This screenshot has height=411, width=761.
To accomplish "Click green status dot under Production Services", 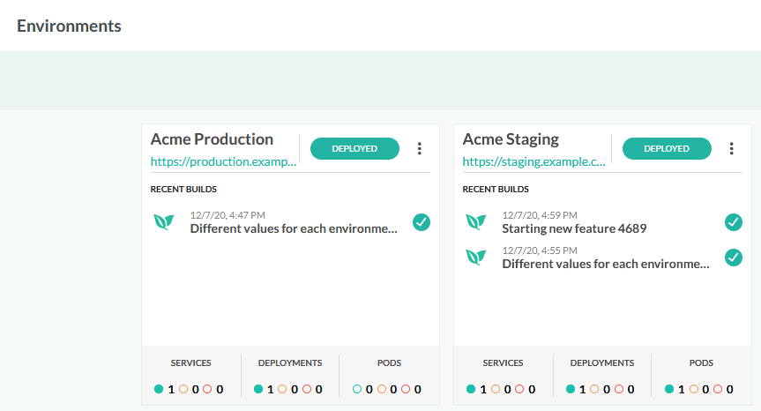I will [159, 389].
